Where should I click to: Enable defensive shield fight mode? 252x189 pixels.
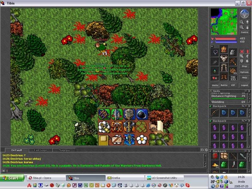tap(242, 61)
